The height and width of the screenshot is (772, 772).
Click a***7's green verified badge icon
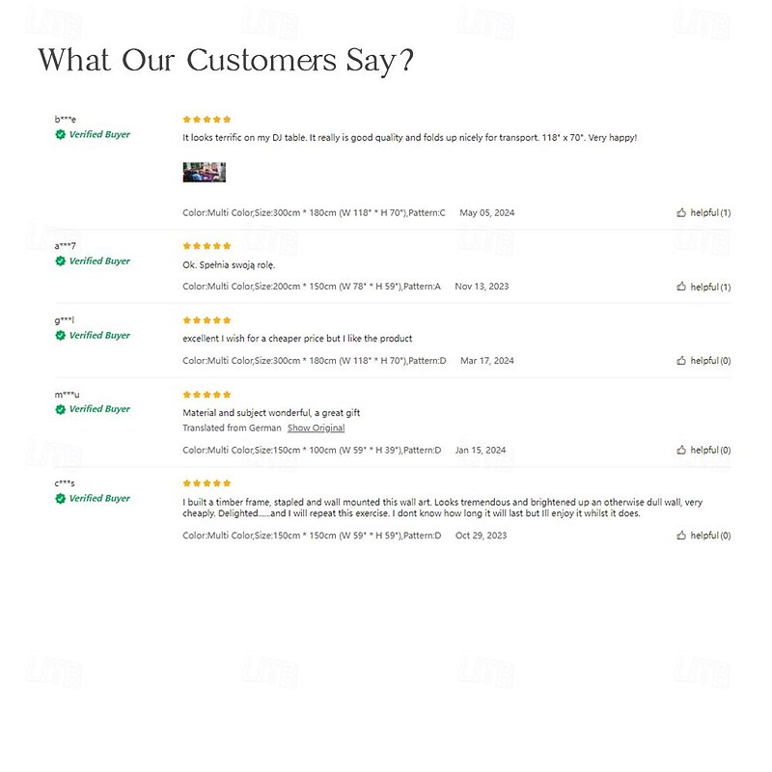(x=60, y=262)
